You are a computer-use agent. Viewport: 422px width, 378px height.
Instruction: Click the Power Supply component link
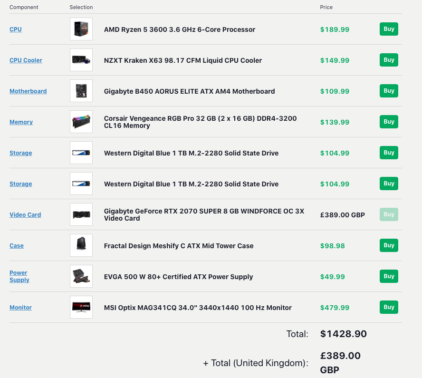[x=19, y=276]
